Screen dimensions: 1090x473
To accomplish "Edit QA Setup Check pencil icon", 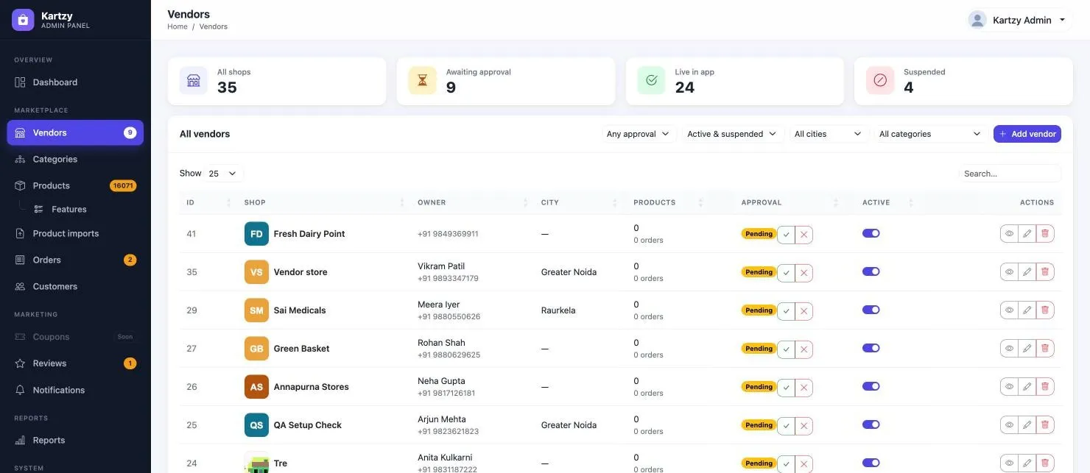I will click(x=1027, y=425).
